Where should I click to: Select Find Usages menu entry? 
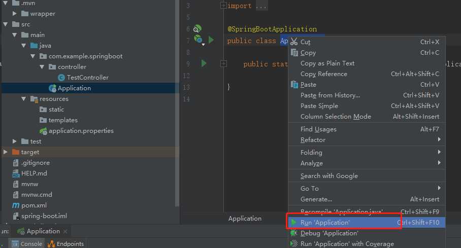(318, 129)
